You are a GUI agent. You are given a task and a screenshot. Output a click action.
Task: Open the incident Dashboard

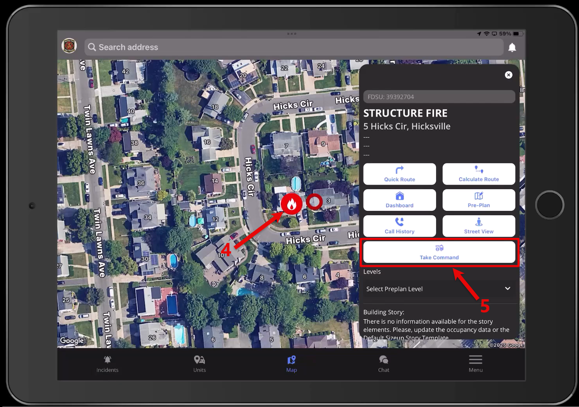(x=399, y=200)
